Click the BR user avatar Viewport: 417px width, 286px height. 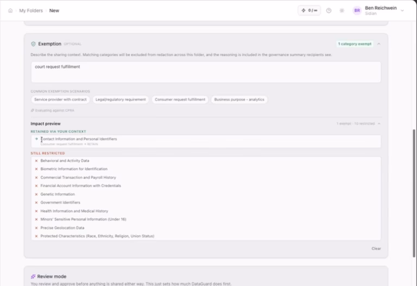pos(357,11)
